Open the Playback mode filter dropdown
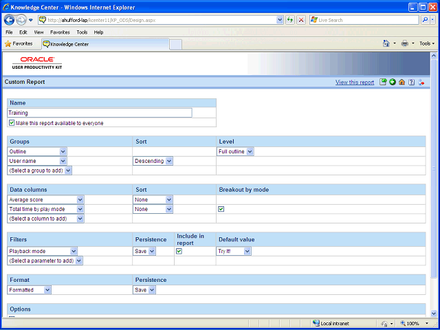 [x=43, y=251]
